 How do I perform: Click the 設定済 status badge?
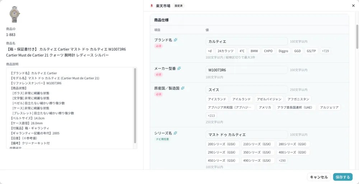(178, 6)
